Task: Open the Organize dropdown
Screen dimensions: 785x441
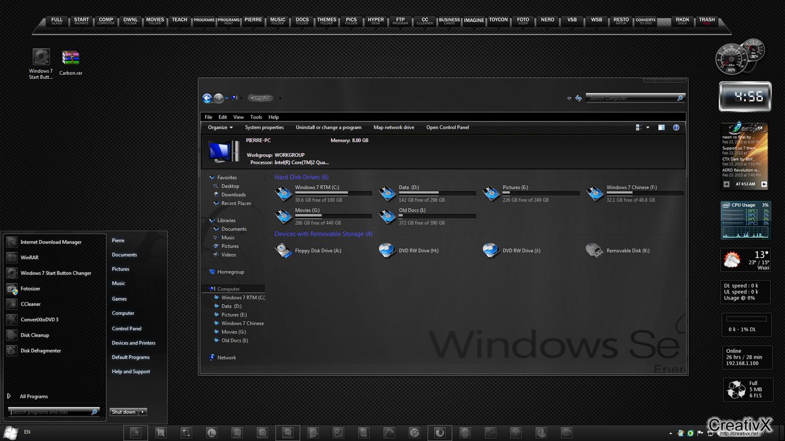Action: [x=220, y=127]
